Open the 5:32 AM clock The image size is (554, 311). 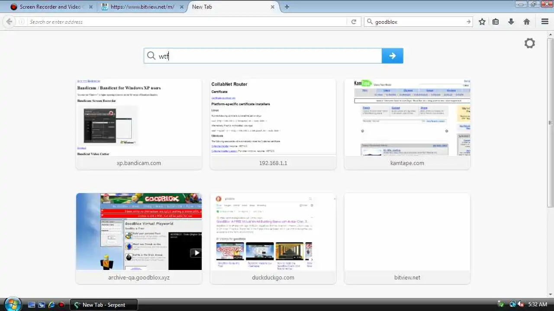(x=538, y=305)
